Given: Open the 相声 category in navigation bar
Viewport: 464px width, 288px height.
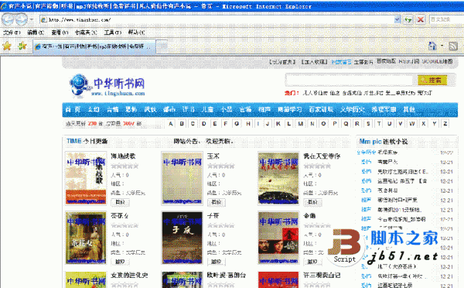Looking at the screenshot, I should [264, 109].
